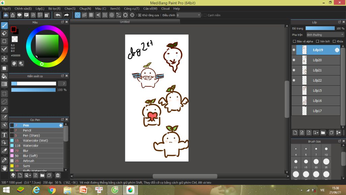The image size is (346, 195).
Task: Enable curve snap guide
Action: point(119,15)
